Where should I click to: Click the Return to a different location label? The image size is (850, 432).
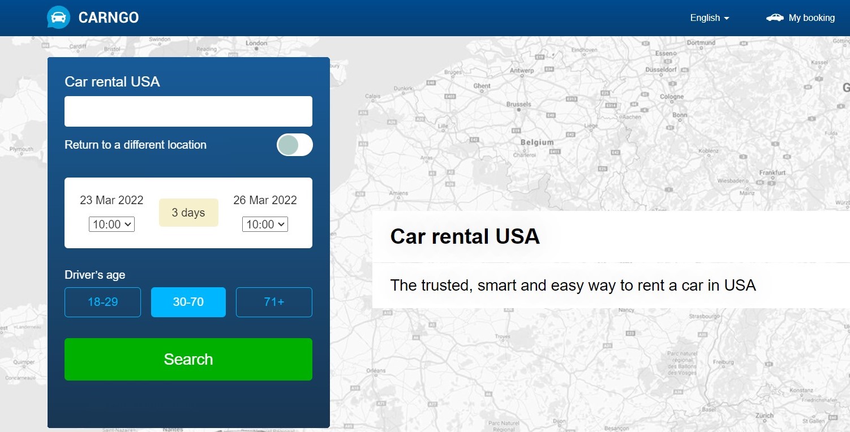[135, 145]
